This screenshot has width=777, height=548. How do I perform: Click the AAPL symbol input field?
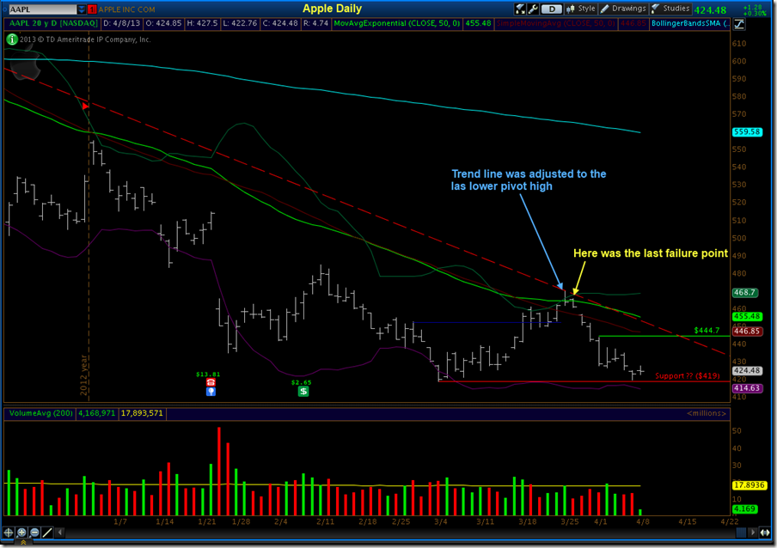43,9
